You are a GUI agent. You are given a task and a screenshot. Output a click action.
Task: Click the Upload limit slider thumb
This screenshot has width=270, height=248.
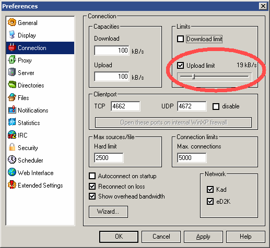194,77
